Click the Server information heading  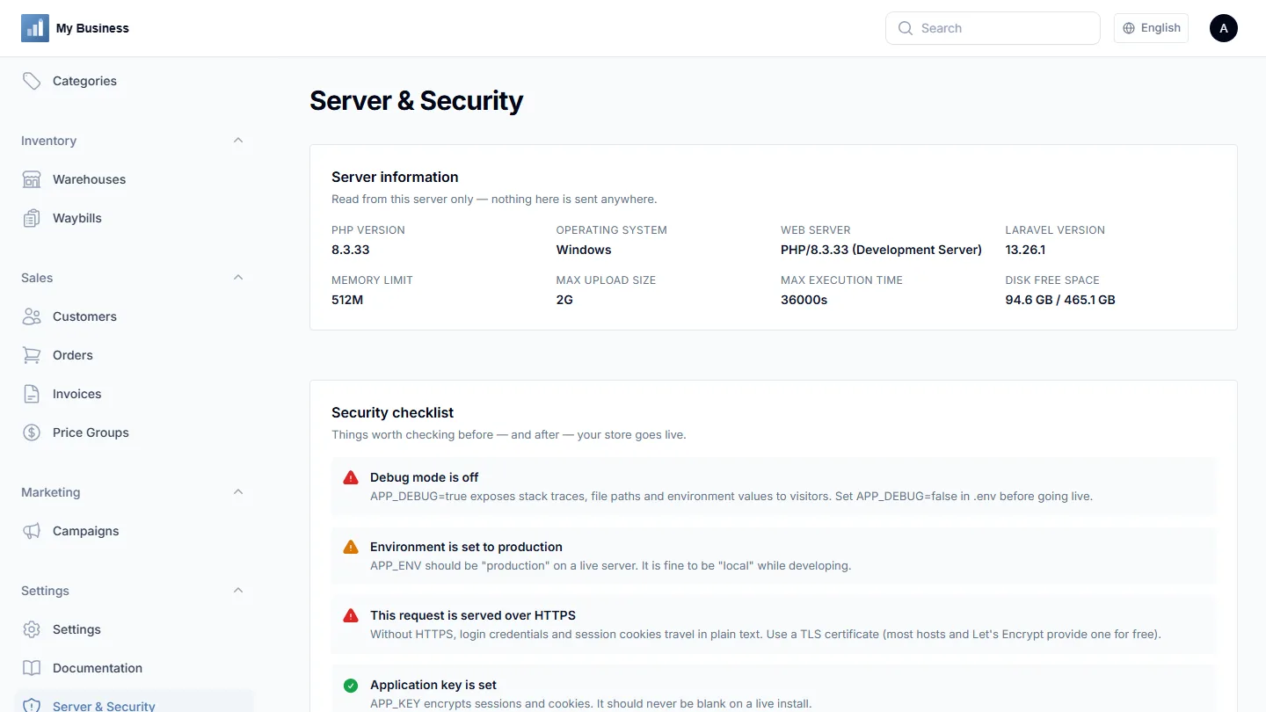tap(395, 177)
